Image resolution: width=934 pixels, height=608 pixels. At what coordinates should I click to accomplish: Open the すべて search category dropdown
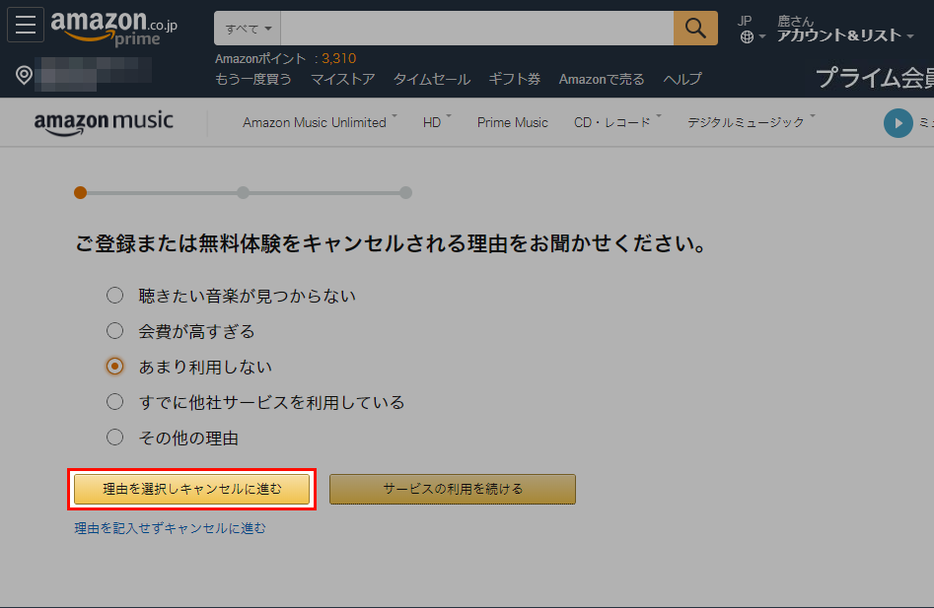pos(248,29)
